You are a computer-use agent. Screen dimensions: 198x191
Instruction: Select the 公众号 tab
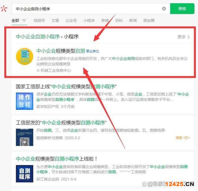[71, 20]
